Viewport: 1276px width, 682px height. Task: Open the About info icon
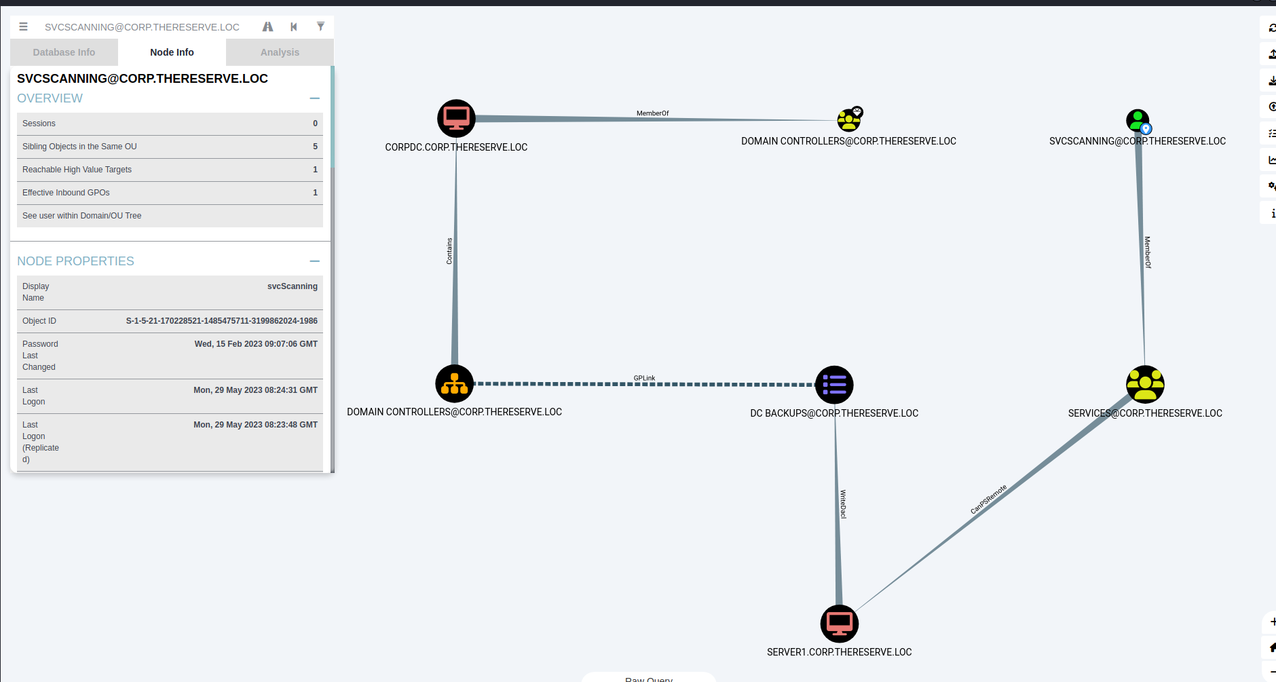click(1273, 213)
